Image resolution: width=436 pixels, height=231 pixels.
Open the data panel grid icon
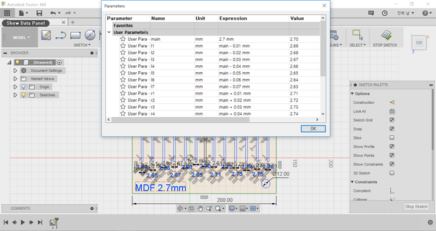pos(7,13)
